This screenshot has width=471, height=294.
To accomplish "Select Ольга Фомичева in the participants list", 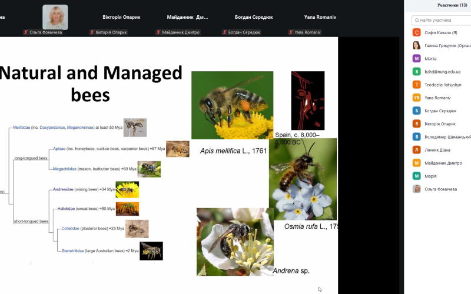I will [441, 189].
